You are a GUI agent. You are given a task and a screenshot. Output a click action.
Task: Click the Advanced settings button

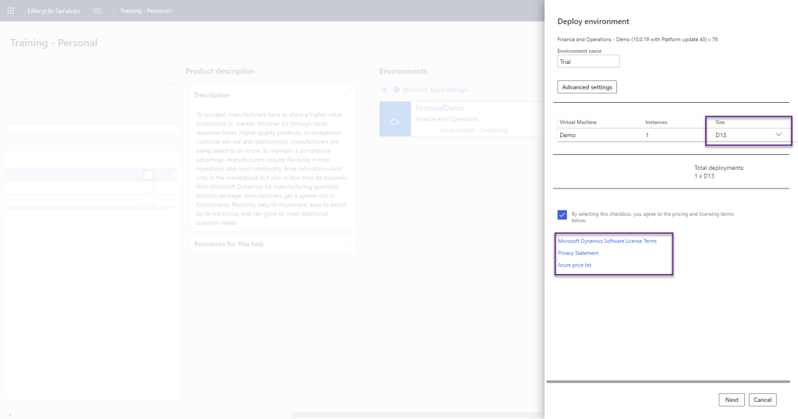pyautogui.click(x=587, y=86)
